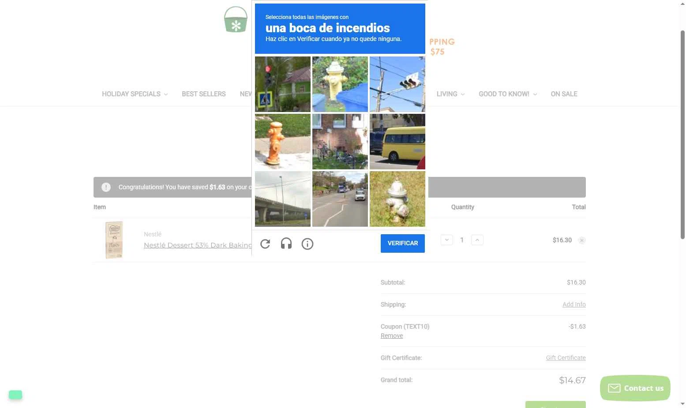The width and height of the screenshot is (686, 408).
Task: Select the yellow fire hydrant tile
Action: pyautogui.click(x=340, y=84)
